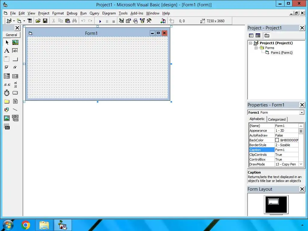This screenshot has width=308, height=231.
Task: Select the ListBox control tool
Action: tap(15, 76)
